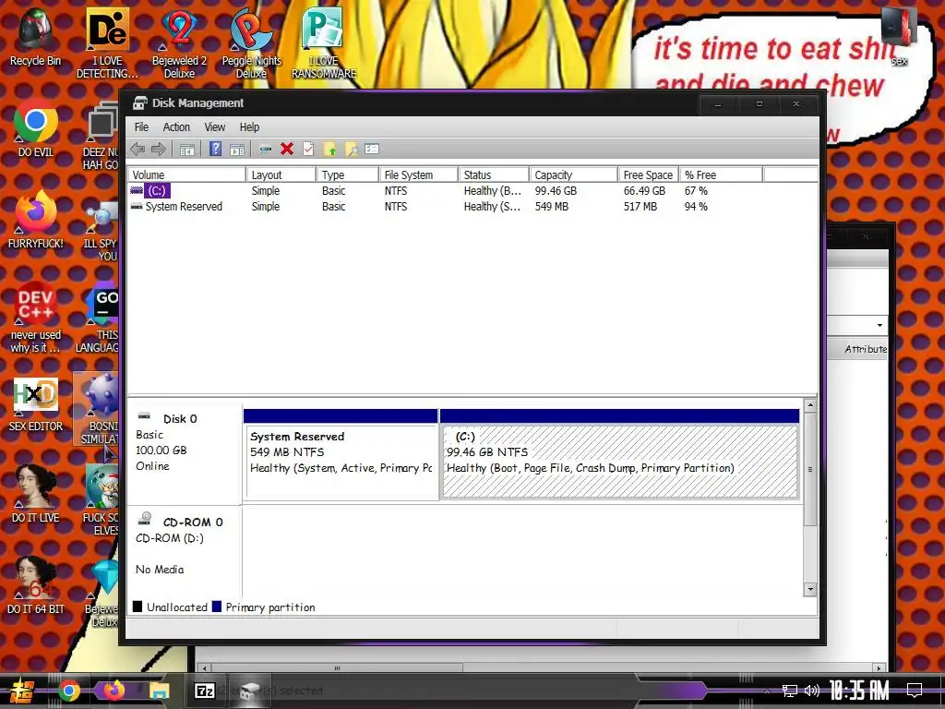The image size is (945, 709).
Task: Open the File menu
Action: click(141, 127)
